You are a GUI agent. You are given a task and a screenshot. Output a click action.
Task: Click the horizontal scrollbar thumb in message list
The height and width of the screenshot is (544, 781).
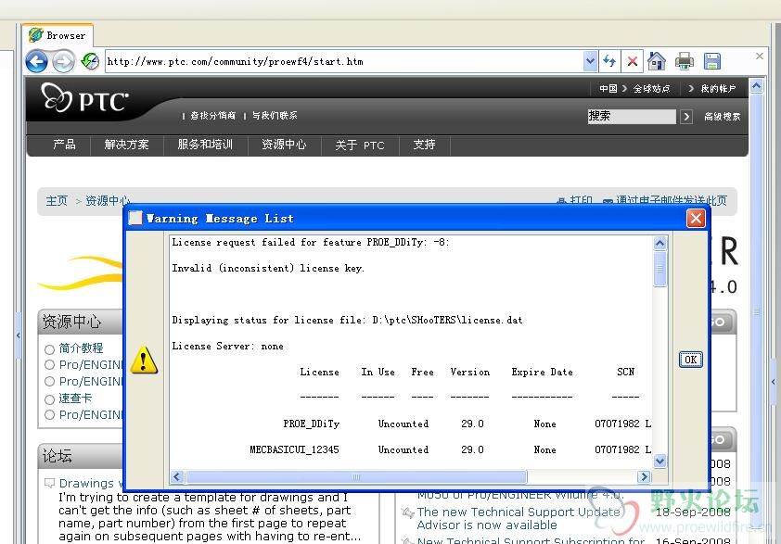click(x=355, y=476)
